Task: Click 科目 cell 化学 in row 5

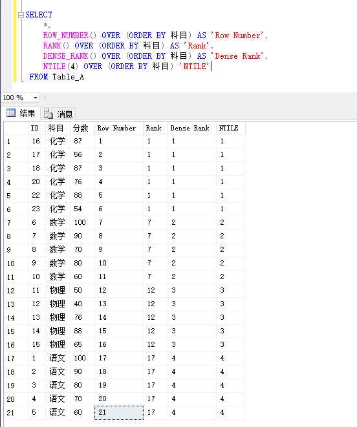Action: (58, 195)
